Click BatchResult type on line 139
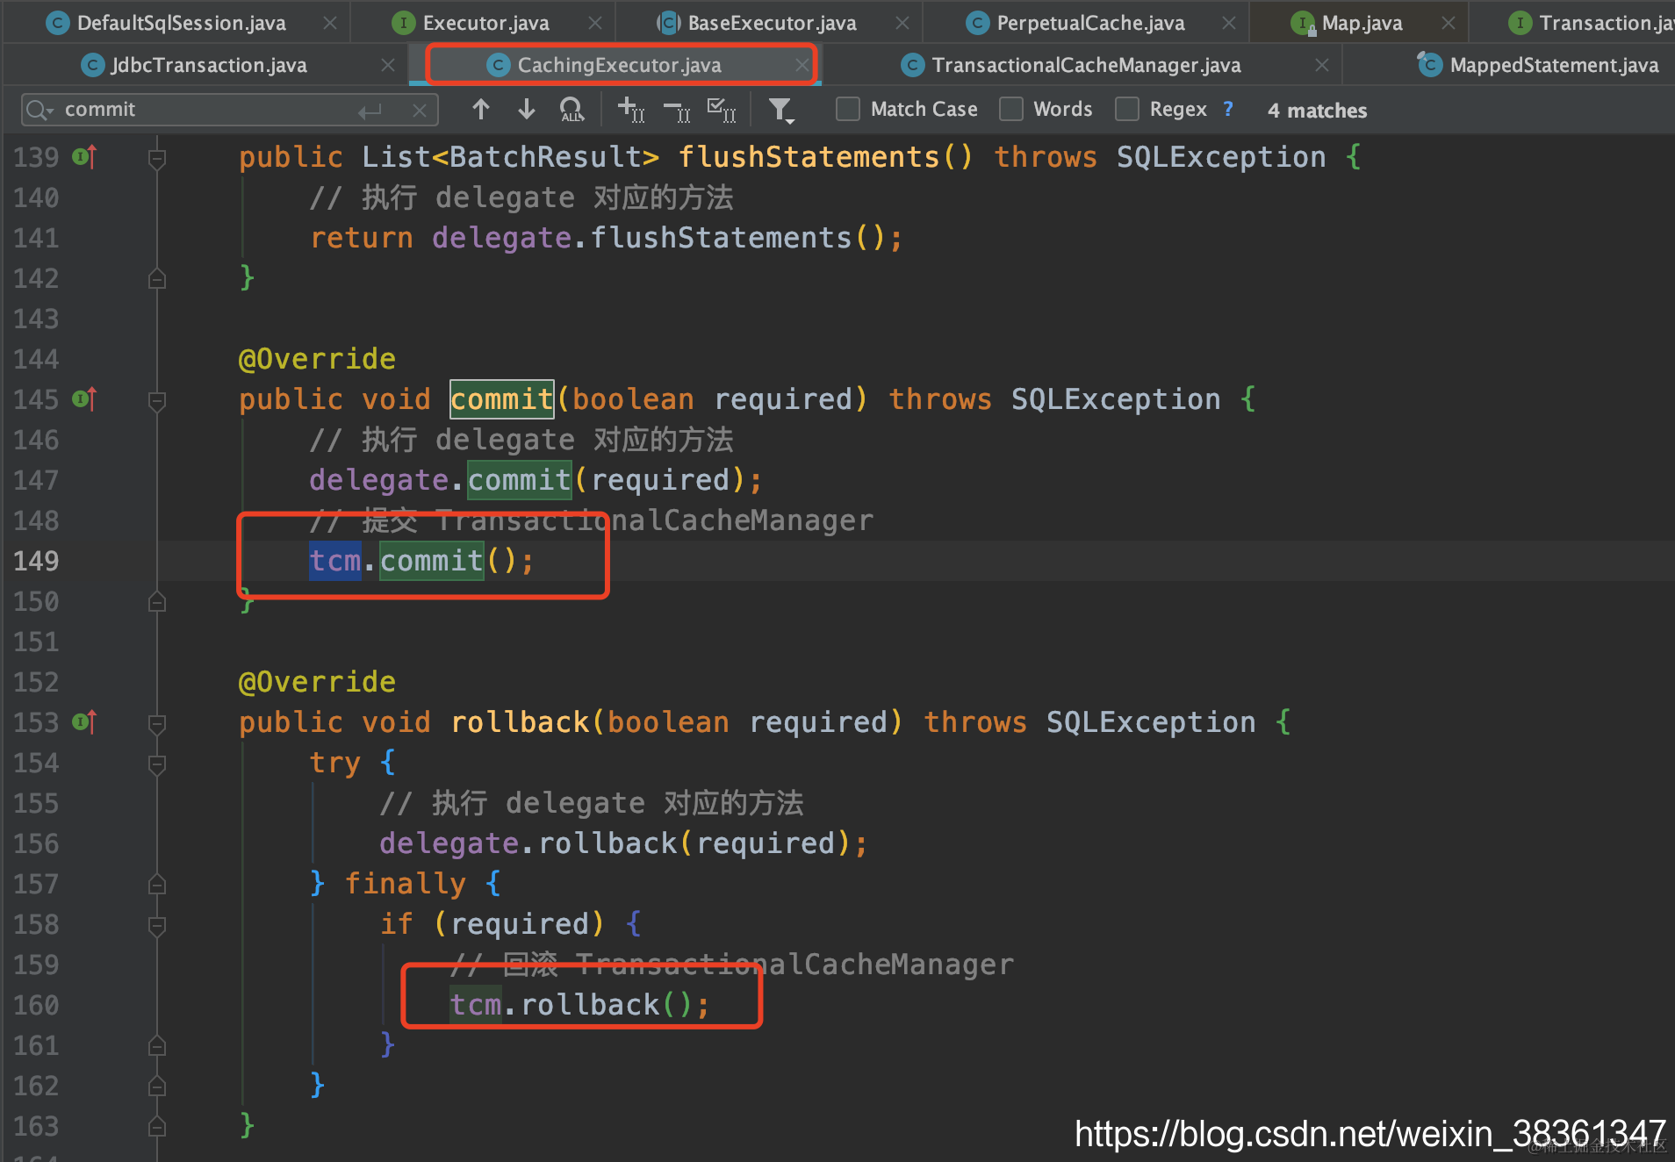 pyautogui.click(x=545, y=157)
